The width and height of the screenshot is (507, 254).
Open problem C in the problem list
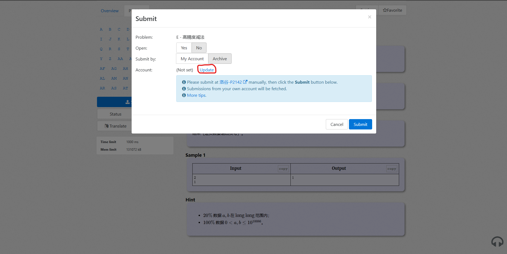click(x=119, y=29)
